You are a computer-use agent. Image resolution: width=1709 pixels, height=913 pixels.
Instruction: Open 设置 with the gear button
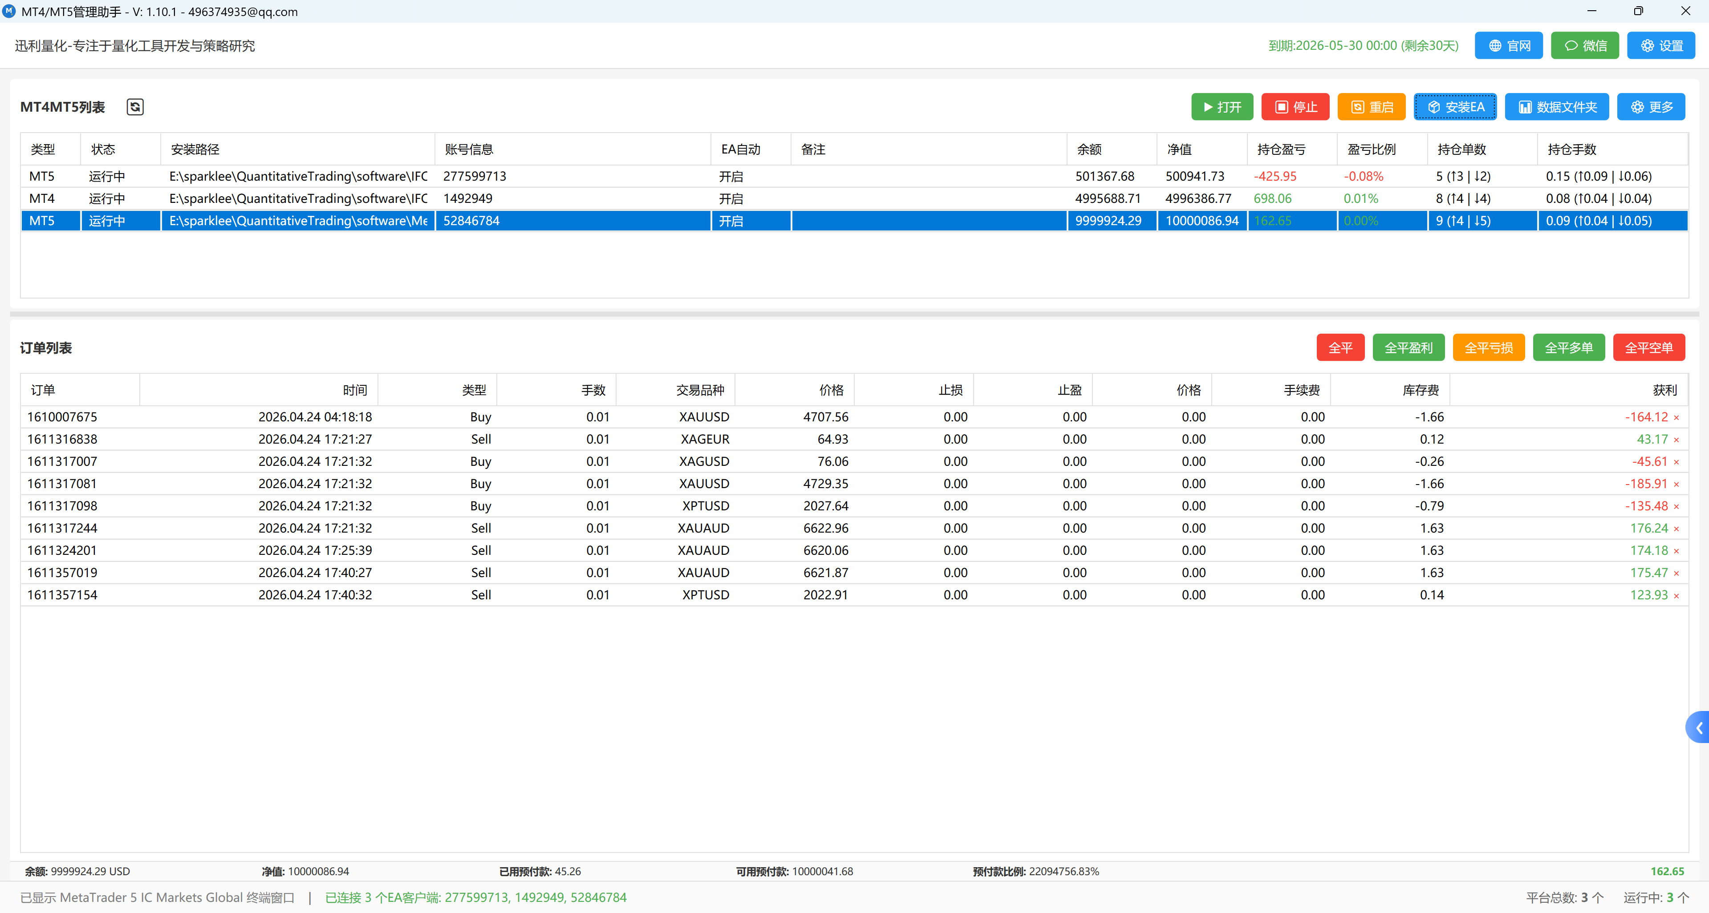(1661, 46)
